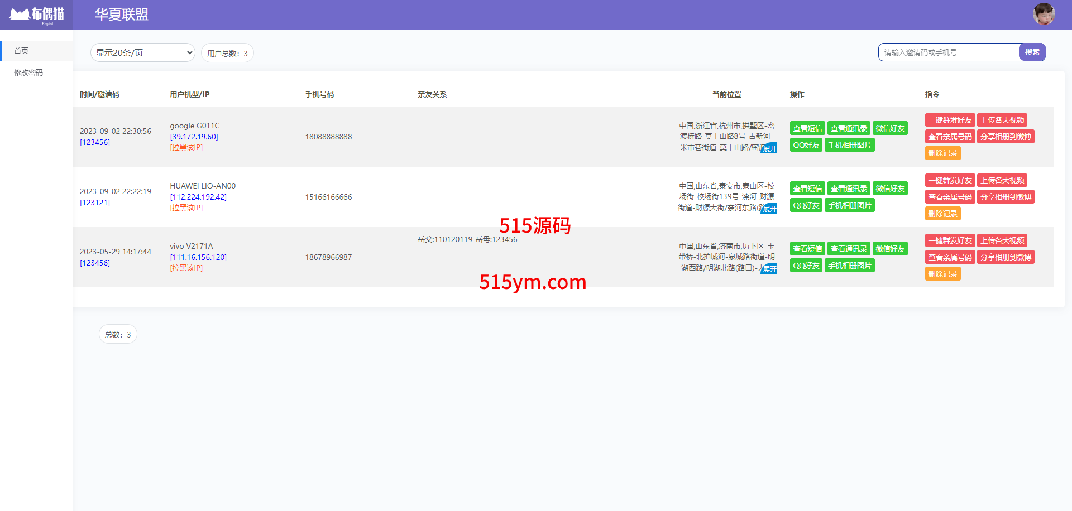
Task: Open 修改密码 in the sidebar
Action: coord(28,73)
